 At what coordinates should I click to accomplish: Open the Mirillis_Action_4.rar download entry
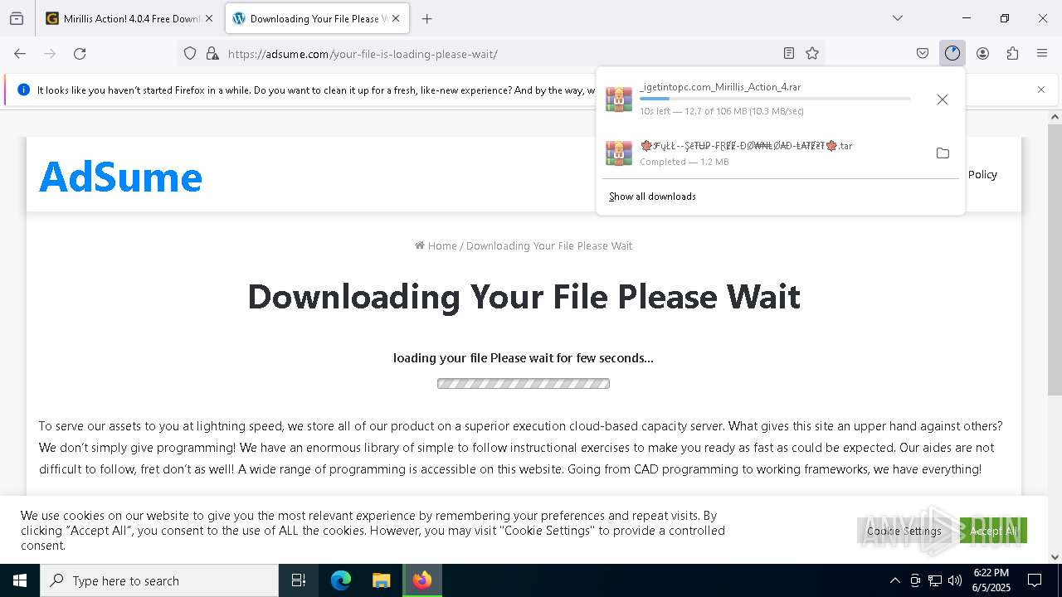762,99
